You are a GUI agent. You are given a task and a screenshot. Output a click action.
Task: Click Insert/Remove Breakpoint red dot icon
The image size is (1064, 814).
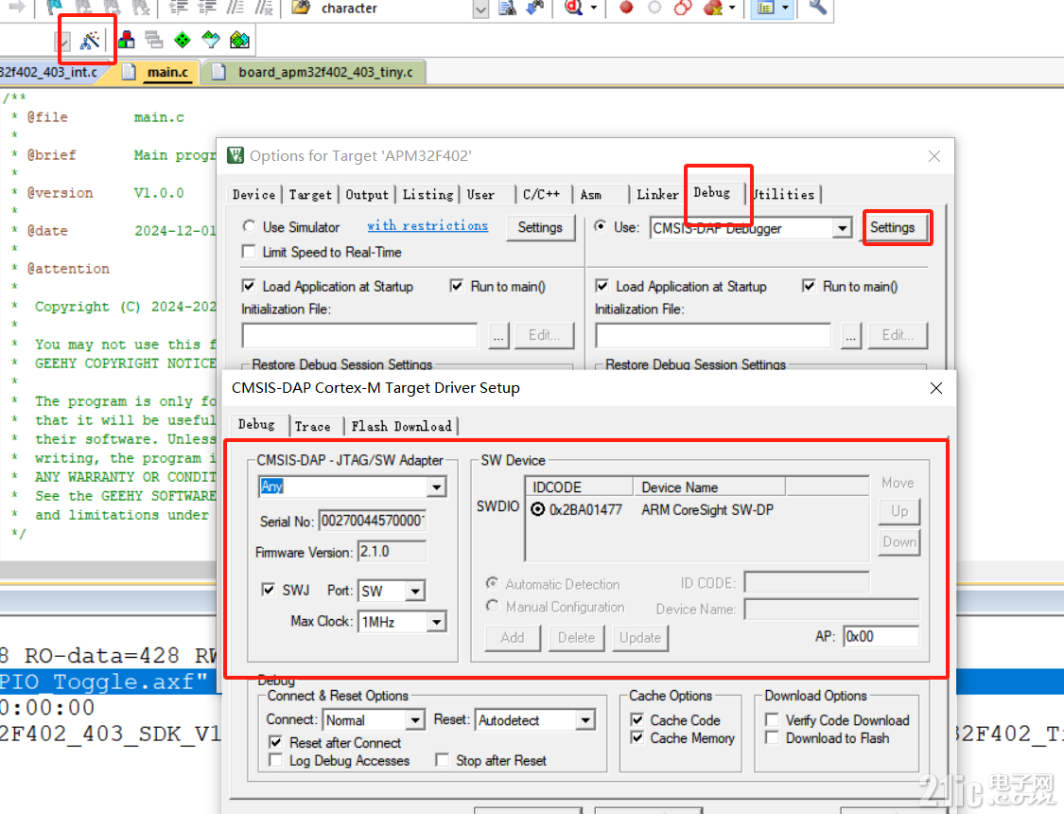click(x=626, y=8)
